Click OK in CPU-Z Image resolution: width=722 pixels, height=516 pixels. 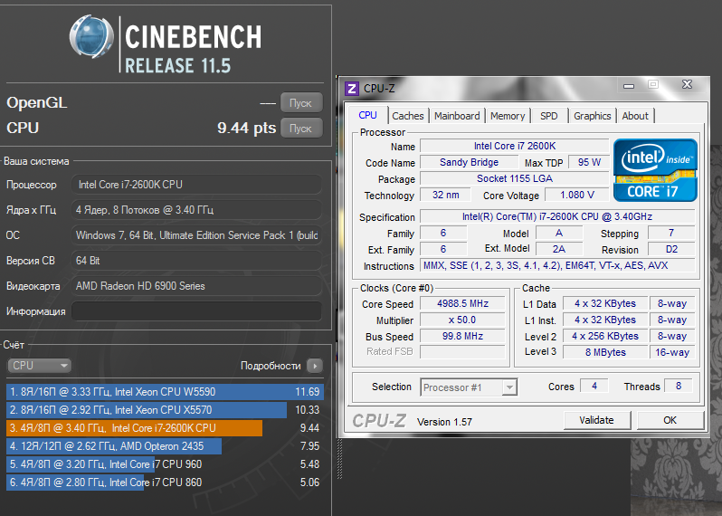670,420
